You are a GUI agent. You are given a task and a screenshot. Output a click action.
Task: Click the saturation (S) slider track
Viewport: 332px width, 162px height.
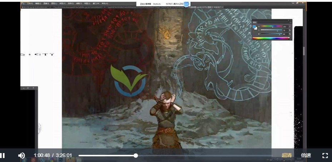[x=271, y=30]
